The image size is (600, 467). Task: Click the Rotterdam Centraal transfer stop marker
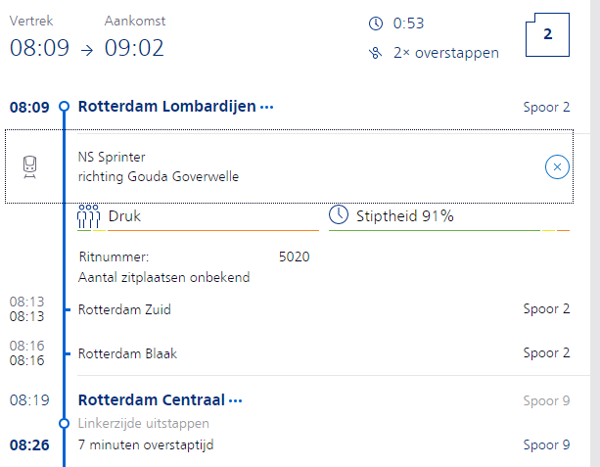[x=65, y=423]
